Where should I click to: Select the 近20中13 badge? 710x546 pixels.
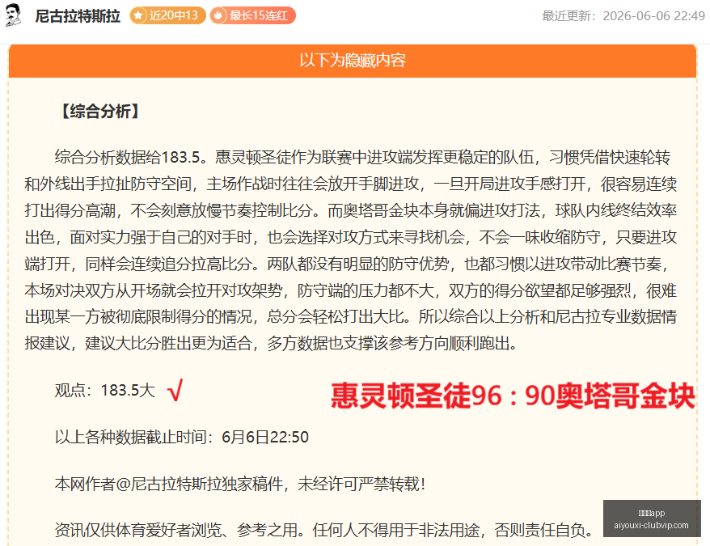point(167,15)
